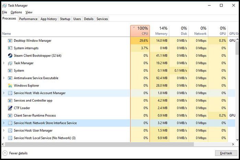Viewport: 240px width, 160px height.
Task: Open the Options menu
Action: click(16, 12)
